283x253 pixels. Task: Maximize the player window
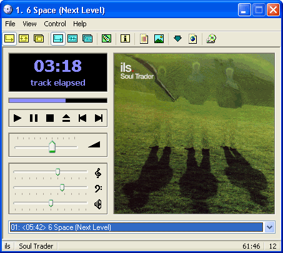coord(259,9)
